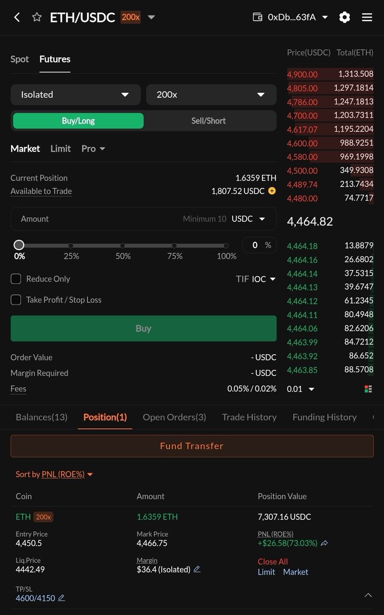The height and width of the screenshot is (615, 384).
Task: Click the green Buy button
Action: pos(144,329)
